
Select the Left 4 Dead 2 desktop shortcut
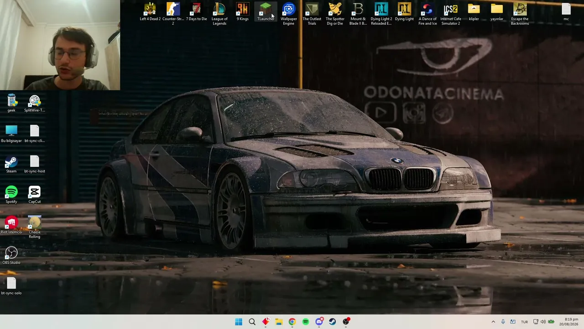[150, 12]
